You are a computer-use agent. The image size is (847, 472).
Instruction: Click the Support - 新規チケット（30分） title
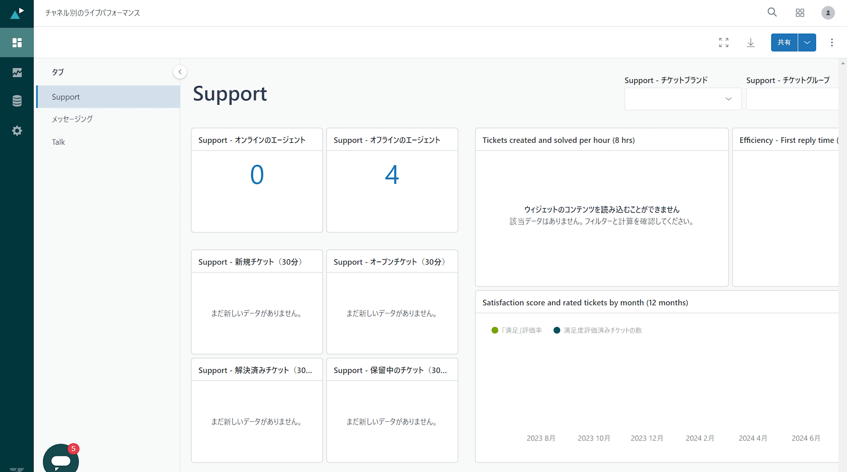252,262
